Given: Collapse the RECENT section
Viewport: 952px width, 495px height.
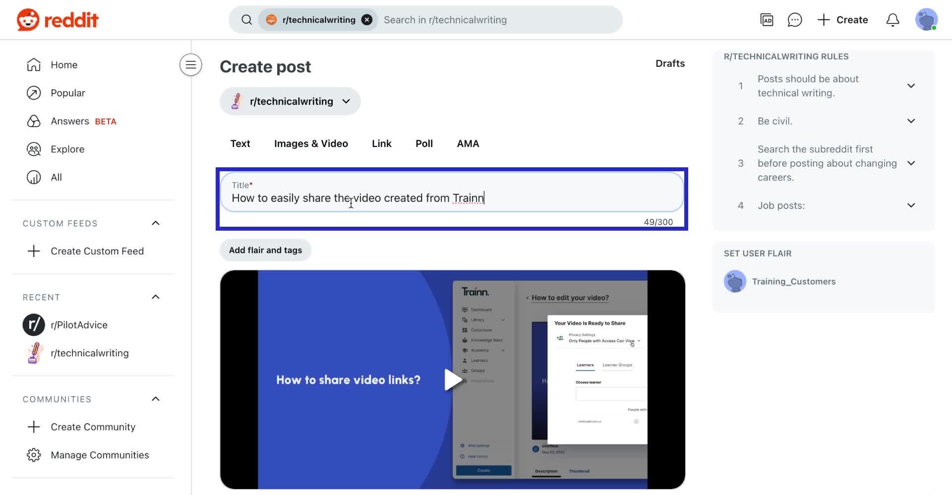Looking at the screenshot, I should tap(155, 297).
